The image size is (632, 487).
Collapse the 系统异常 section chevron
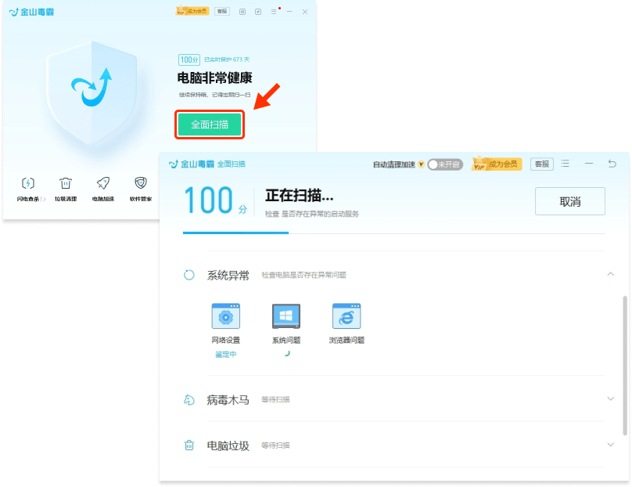click(x=611, y=274)
